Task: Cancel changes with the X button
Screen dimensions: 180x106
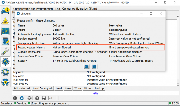Action: coord(94,67)
